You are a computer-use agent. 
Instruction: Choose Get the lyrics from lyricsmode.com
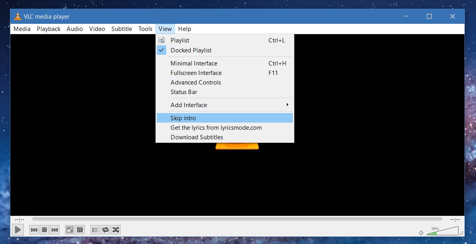coord(225,128)
